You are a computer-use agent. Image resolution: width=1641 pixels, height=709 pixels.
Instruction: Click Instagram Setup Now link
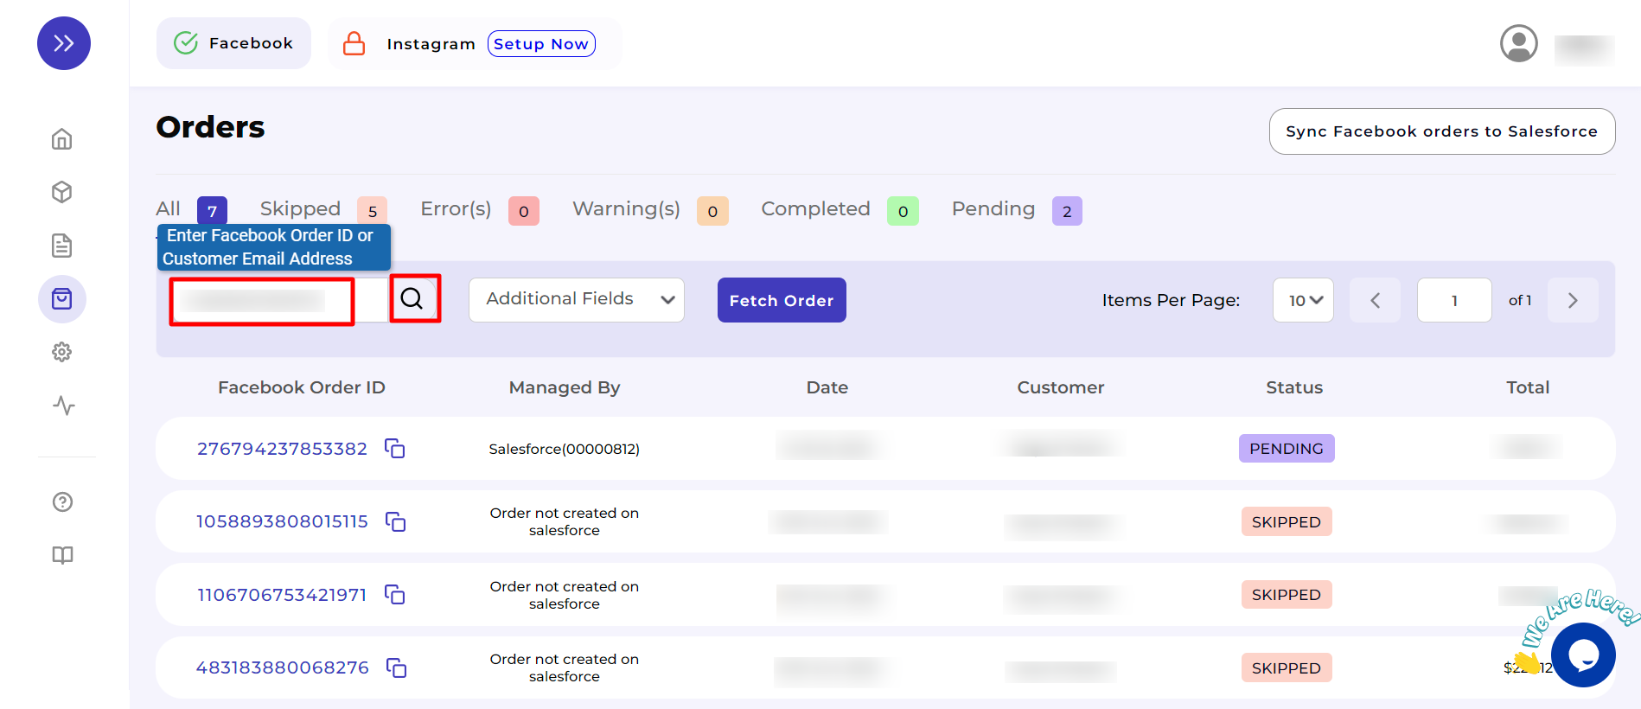click(541, 44)
